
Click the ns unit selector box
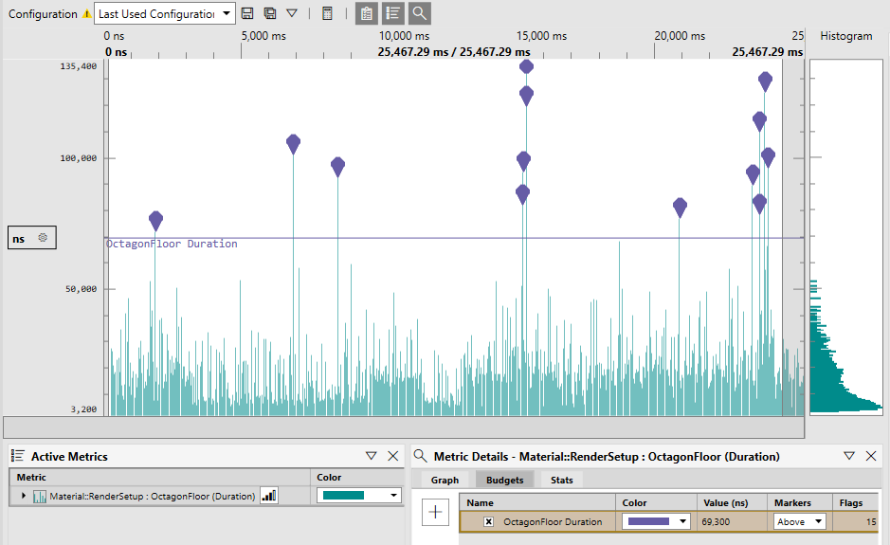pos(32,238)
